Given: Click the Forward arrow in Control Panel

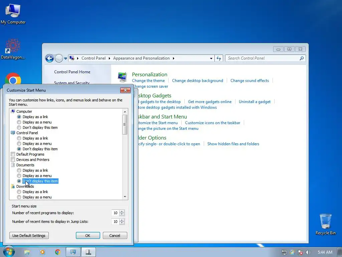Looking at the screenshot, I should tap(59, 58).
